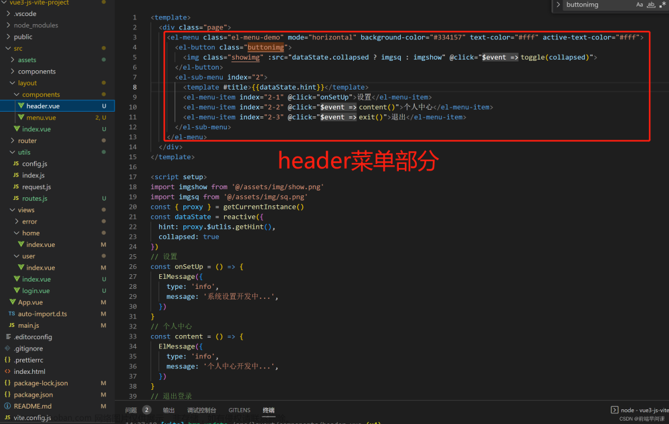Collapse the user folder
Screen dimensions: 669x424
coord(17,256)
